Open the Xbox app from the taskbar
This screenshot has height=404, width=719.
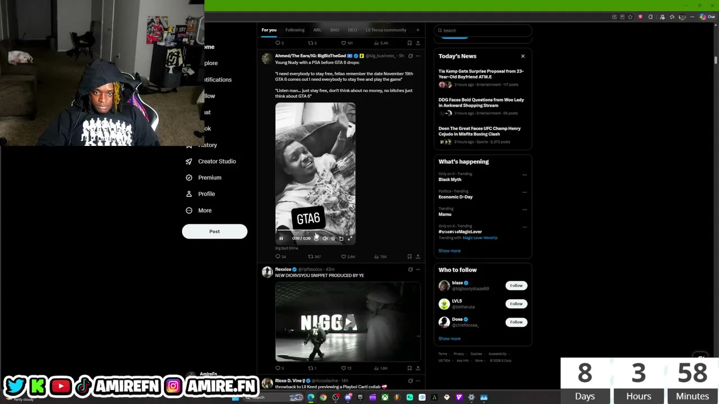click(x=385, y=397)
